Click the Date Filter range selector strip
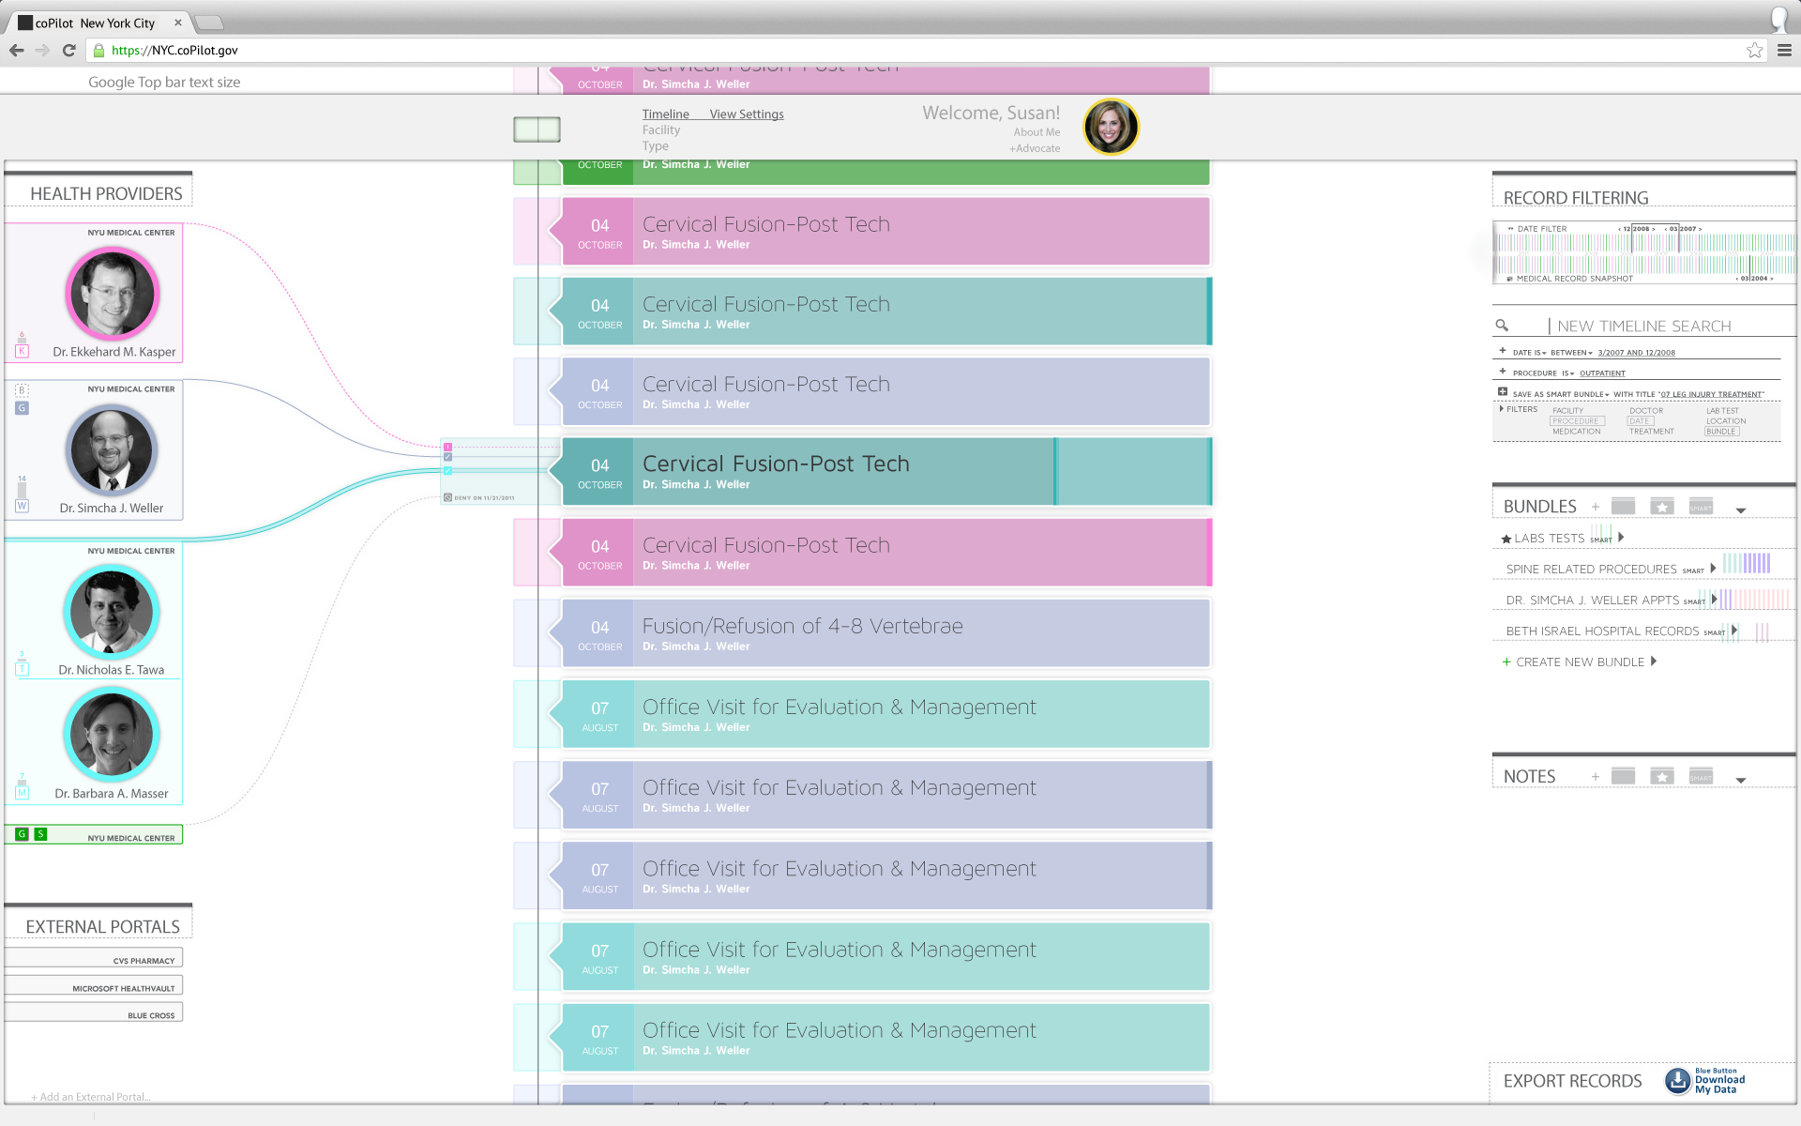Image resolution: width=1801 pixels, height=1126 pixels. pyautogui.click(x=1645, y=242)
